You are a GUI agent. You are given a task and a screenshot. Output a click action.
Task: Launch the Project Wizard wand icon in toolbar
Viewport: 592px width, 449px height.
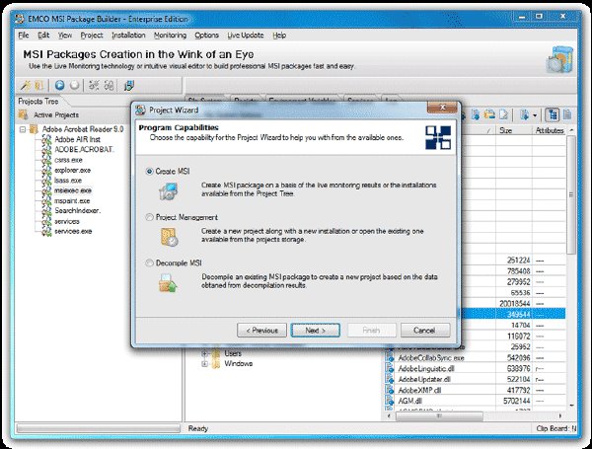coord(26,86)
